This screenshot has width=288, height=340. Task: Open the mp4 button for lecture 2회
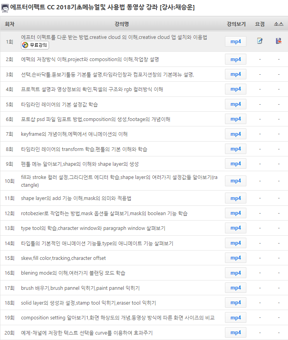click(235, 59)
